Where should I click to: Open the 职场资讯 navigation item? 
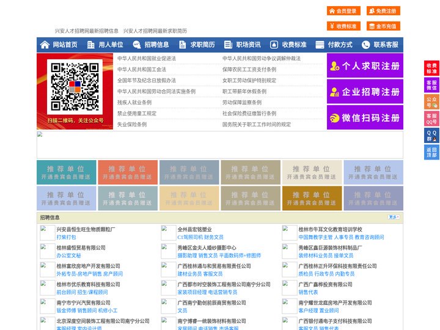[248, 45]
